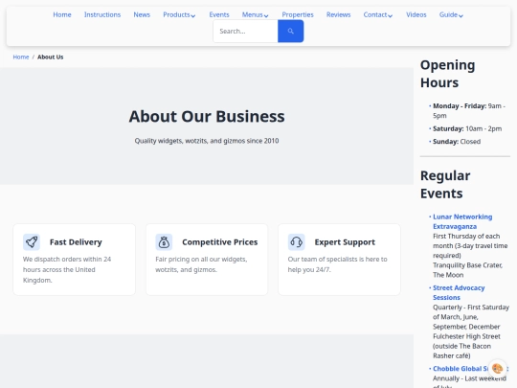Click the Competitive Prices card title
Viewport: 517px width, 388px height.
tap(220, 242)
